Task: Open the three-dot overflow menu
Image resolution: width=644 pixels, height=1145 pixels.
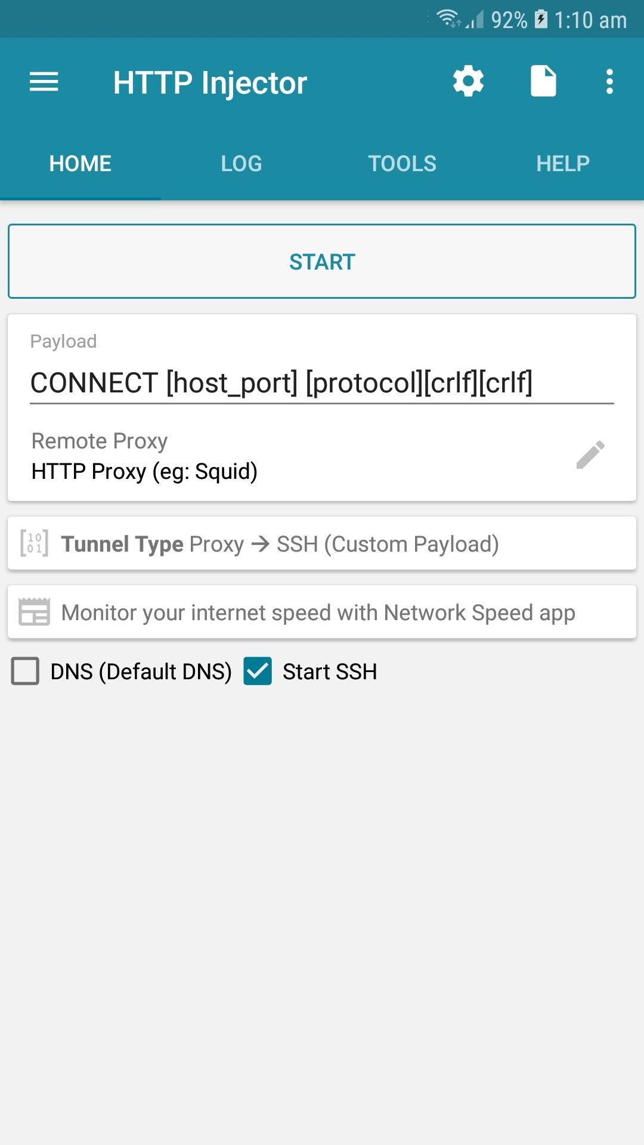Action: coord(609,82)
